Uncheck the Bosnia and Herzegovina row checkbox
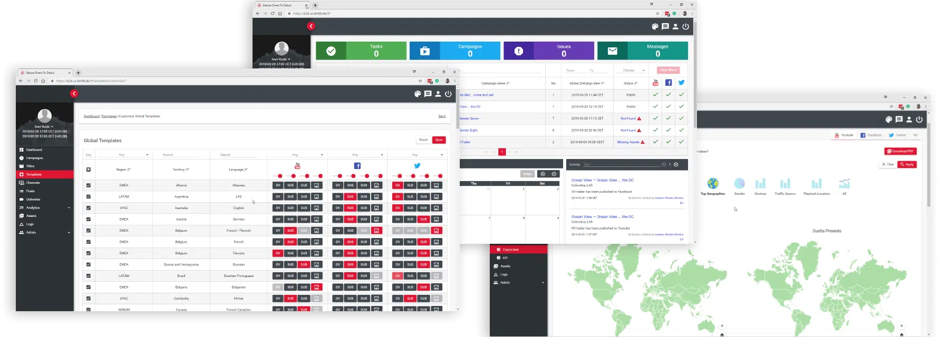This screenshot has width=949, height=337. pyautogui.click(x=89, y=264)
